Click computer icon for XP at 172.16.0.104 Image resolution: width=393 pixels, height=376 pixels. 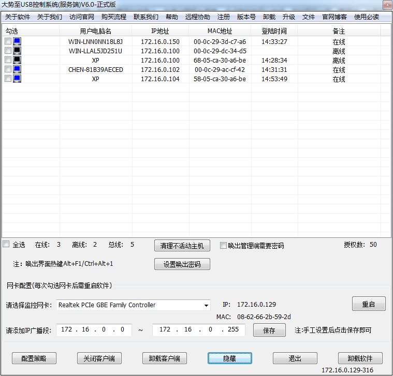tap(17, 79)
